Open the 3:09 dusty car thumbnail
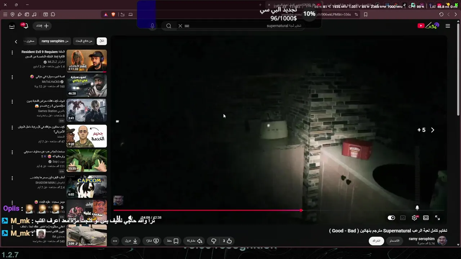 coord(87,236)
